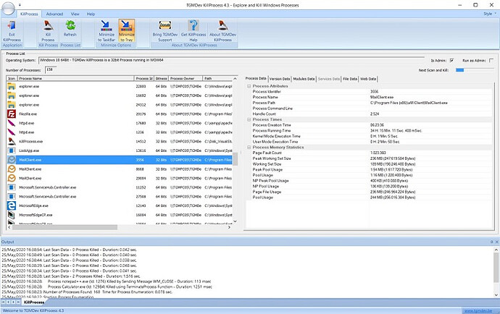This screenshot has width=500, height=314.
Task: Click the Output panel vertical scrollbar
Action: point(496,273)
